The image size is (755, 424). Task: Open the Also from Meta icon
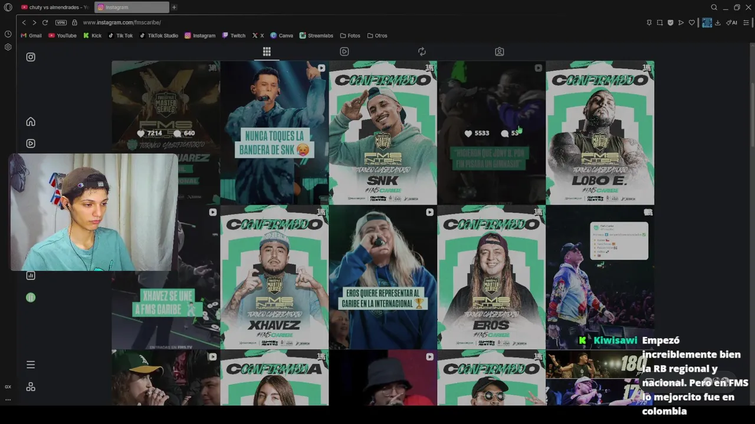pos(31,387)
